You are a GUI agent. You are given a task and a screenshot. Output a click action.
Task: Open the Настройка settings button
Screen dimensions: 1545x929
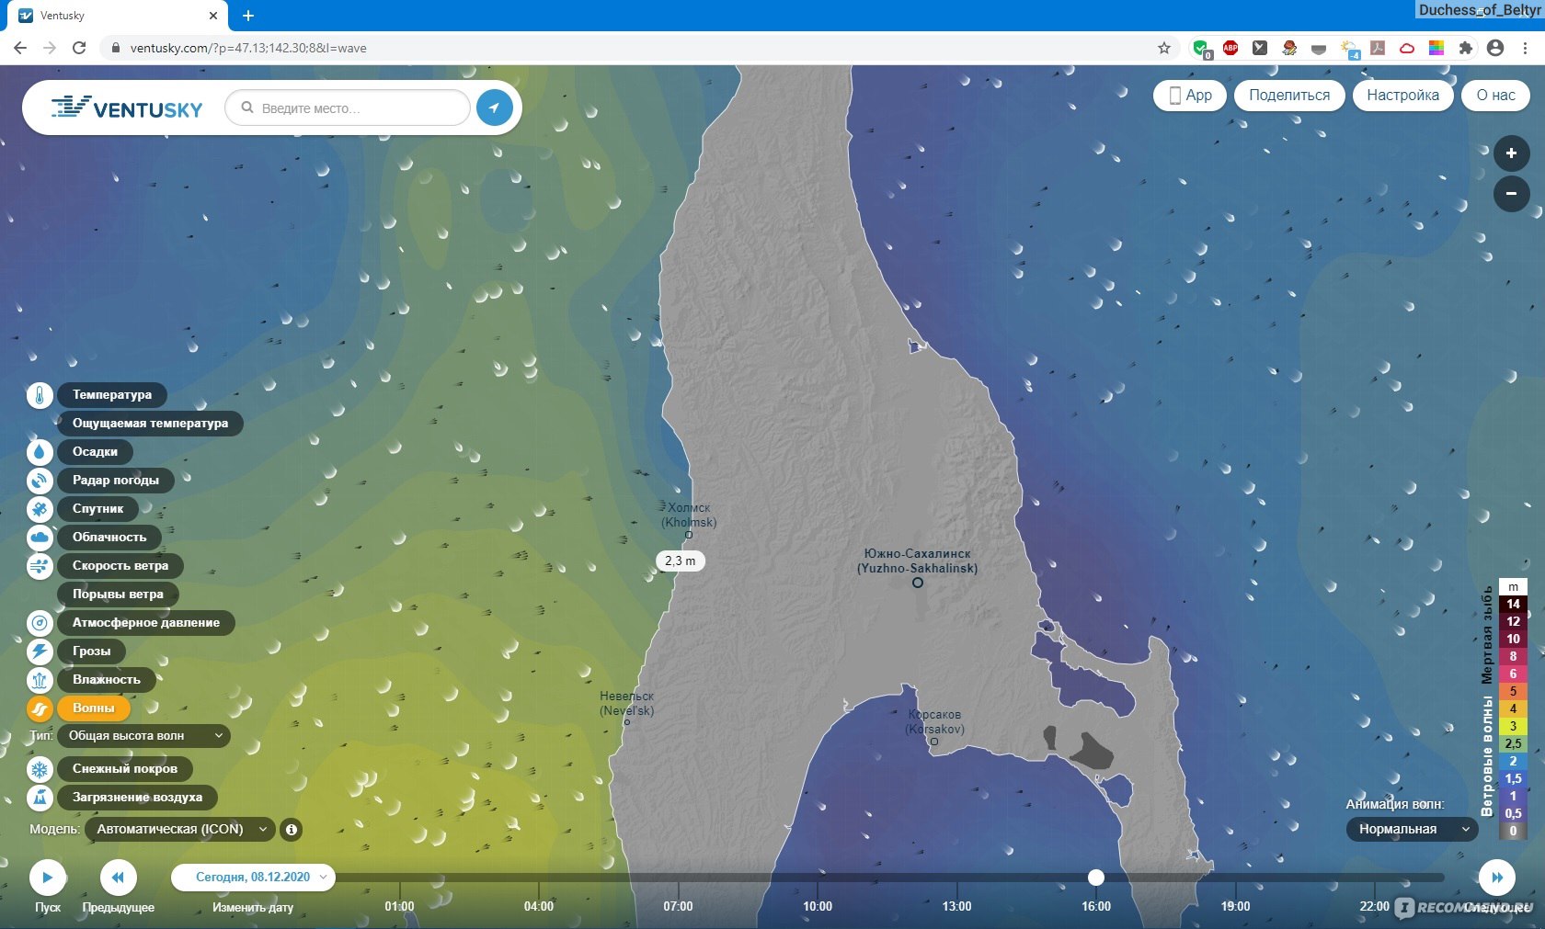pyautogui.click(x=1402, y=96)
